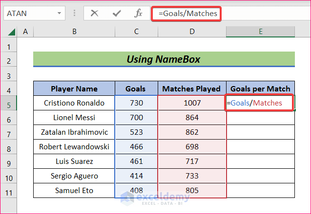Click the Using NameBox title cell
The width and height of the screenshot is (311, 214).
pyautogui.click(x=164, y=59)
